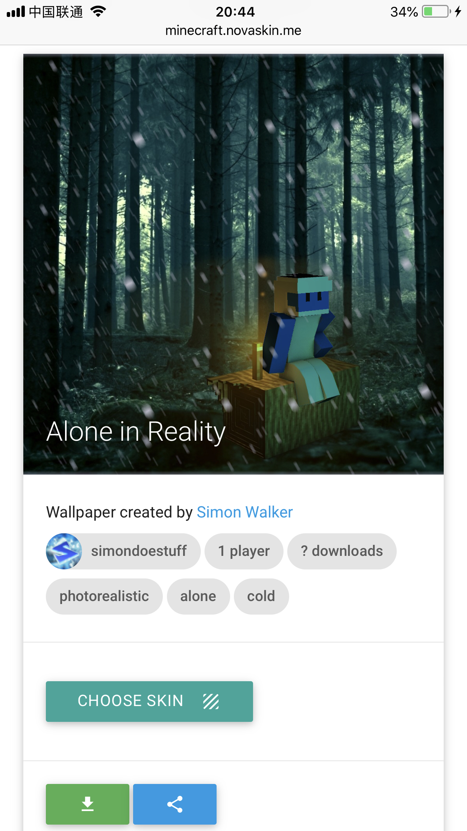Tap the Alone in Reality title text
This screenshot has width=467, height=831.
click(x=136, y=432)
